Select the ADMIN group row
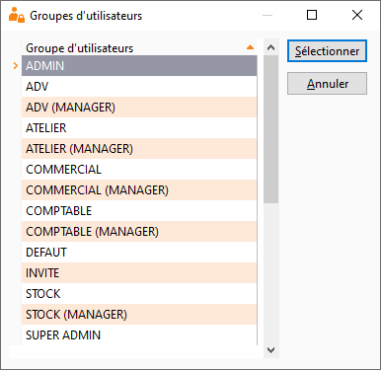Screen dimensions: 381x370 (x=139, y=66)
